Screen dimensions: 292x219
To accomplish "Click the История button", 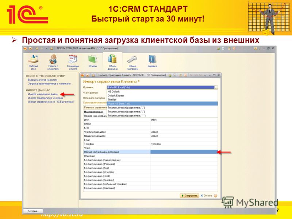I will (33, 211).
